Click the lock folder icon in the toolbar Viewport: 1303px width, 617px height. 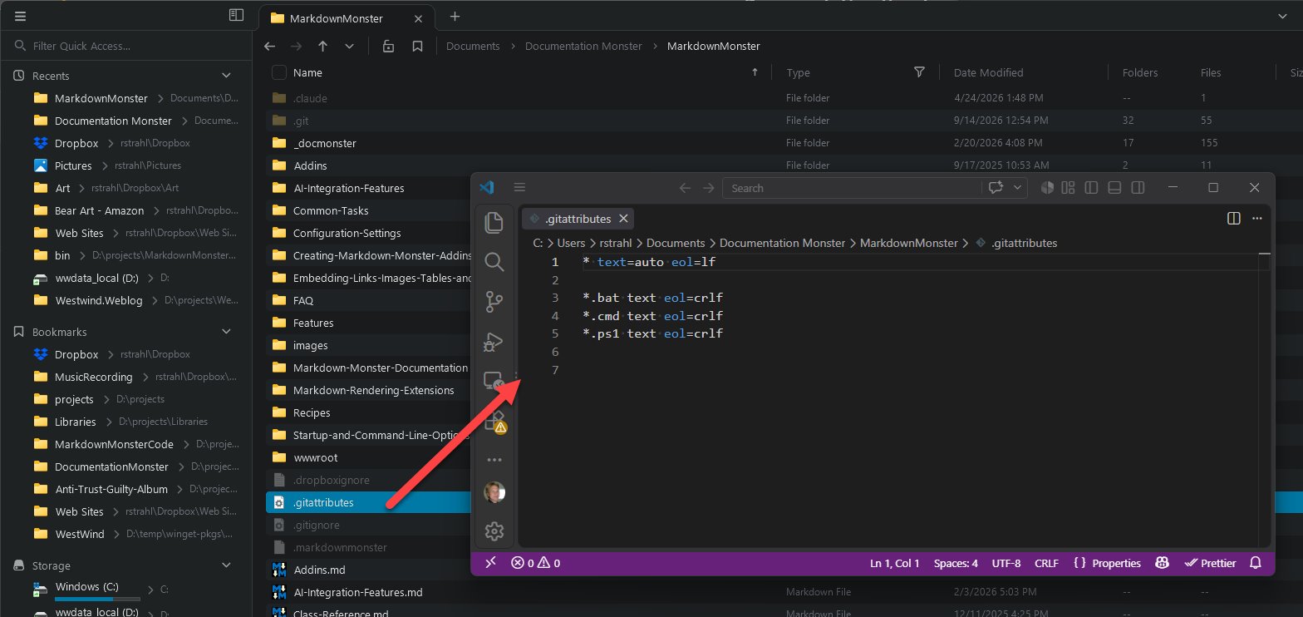click(388, 47)
